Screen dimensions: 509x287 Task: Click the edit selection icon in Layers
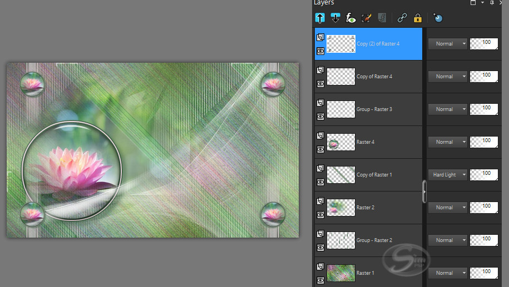click(x=366, y=18)
